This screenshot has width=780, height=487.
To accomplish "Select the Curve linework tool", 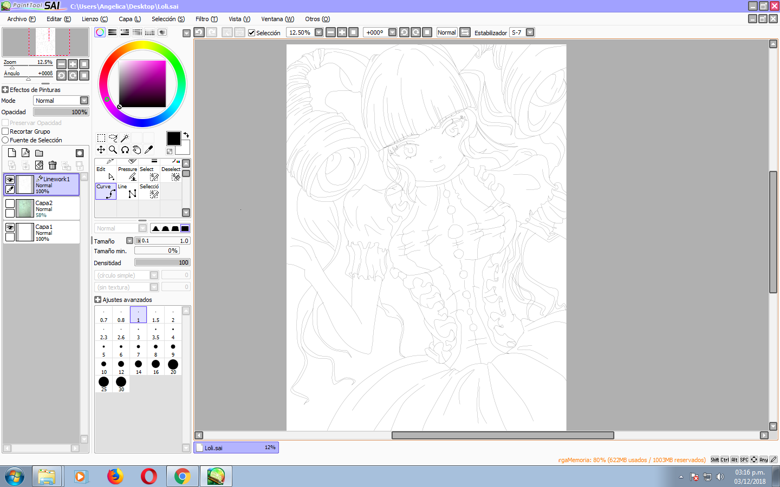I will [x=106, y=191].
